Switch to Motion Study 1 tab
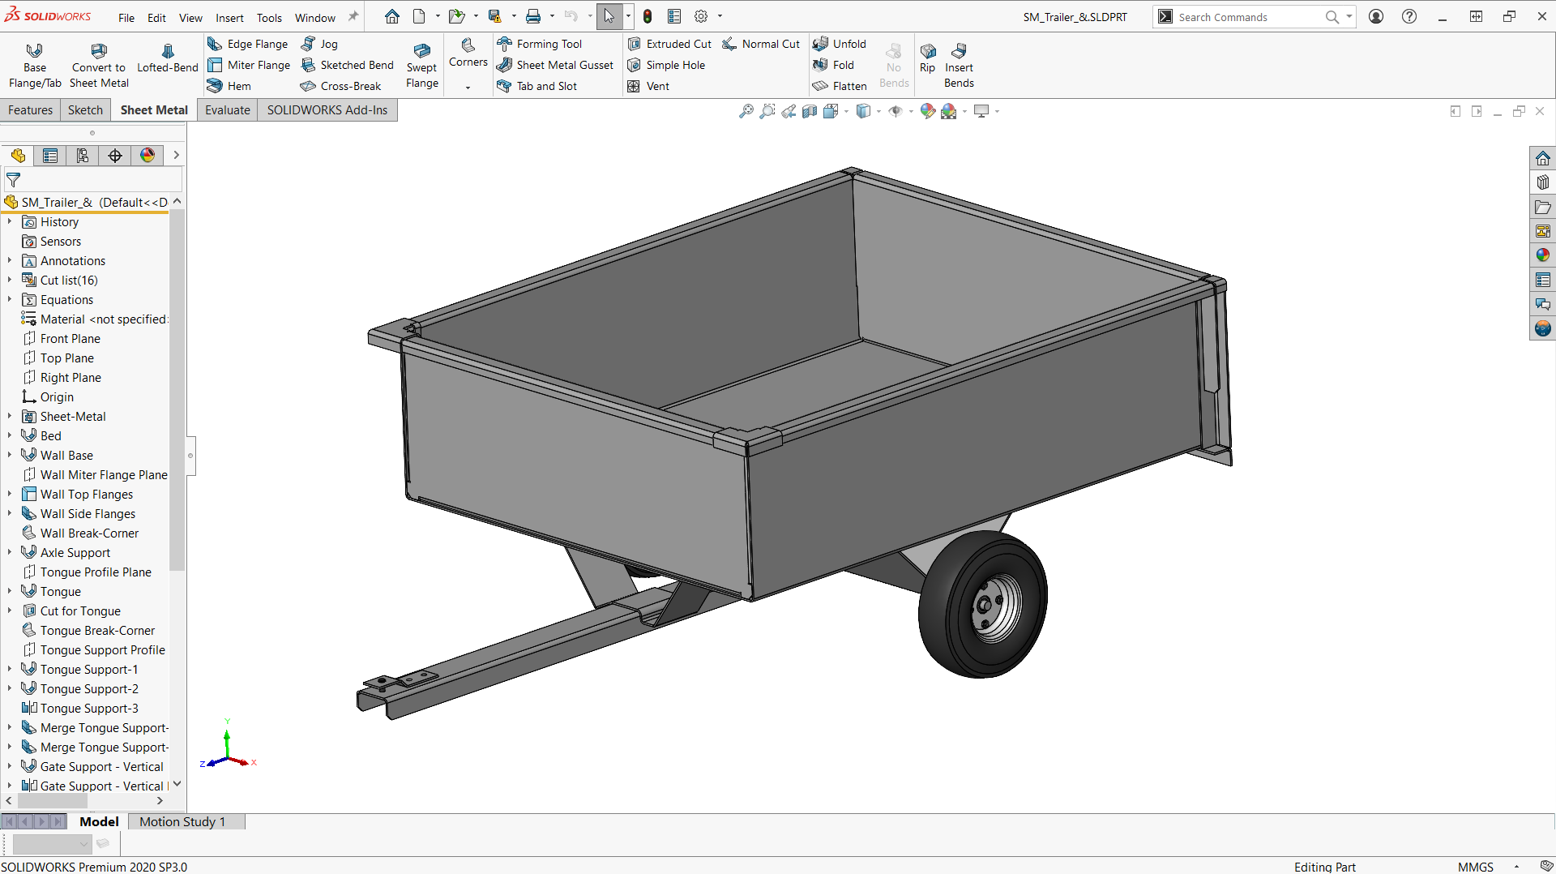Screen dimensions: 1556x874 point(182,821)
